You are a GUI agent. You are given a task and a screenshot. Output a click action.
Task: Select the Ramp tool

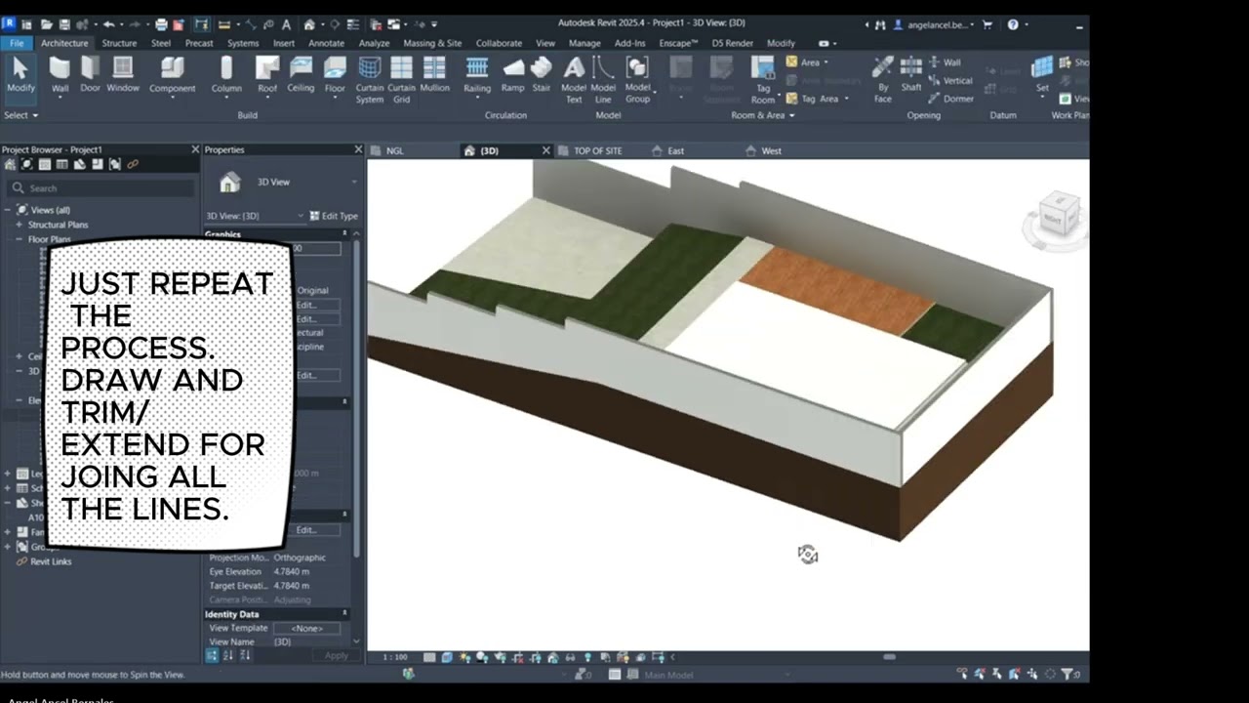(513, 74)
